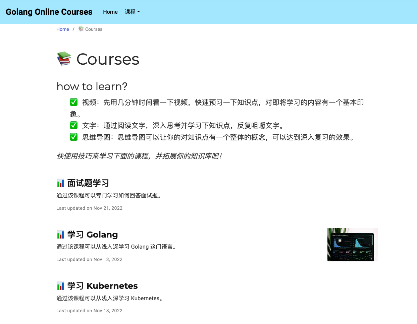Viewport: 417px width, 324px height.
Task: Click bar chart icon next to 学习 Kubernetes
Action: pyautogui.click(x=60, y=286)
